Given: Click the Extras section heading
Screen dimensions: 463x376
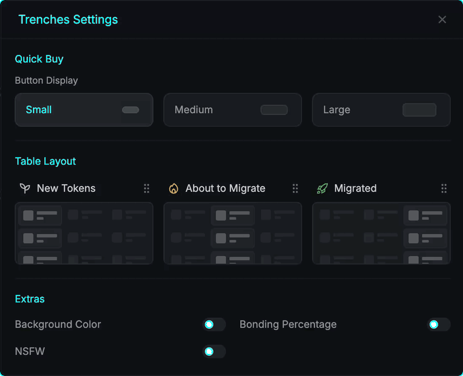Looking at the screenshot, I should click(x=30, y=299).
